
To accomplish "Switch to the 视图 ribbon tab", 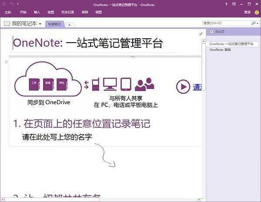I will click(99, 12).
